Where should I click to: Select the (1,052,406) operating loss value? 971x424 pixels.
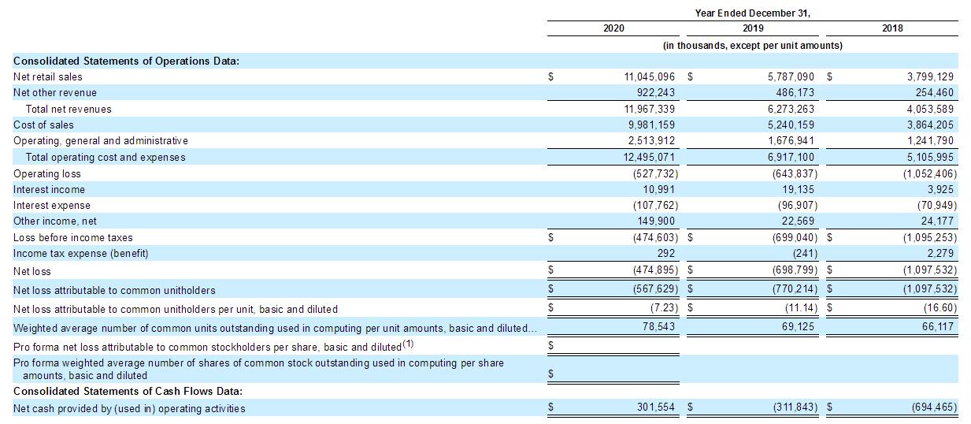point(930,174)
